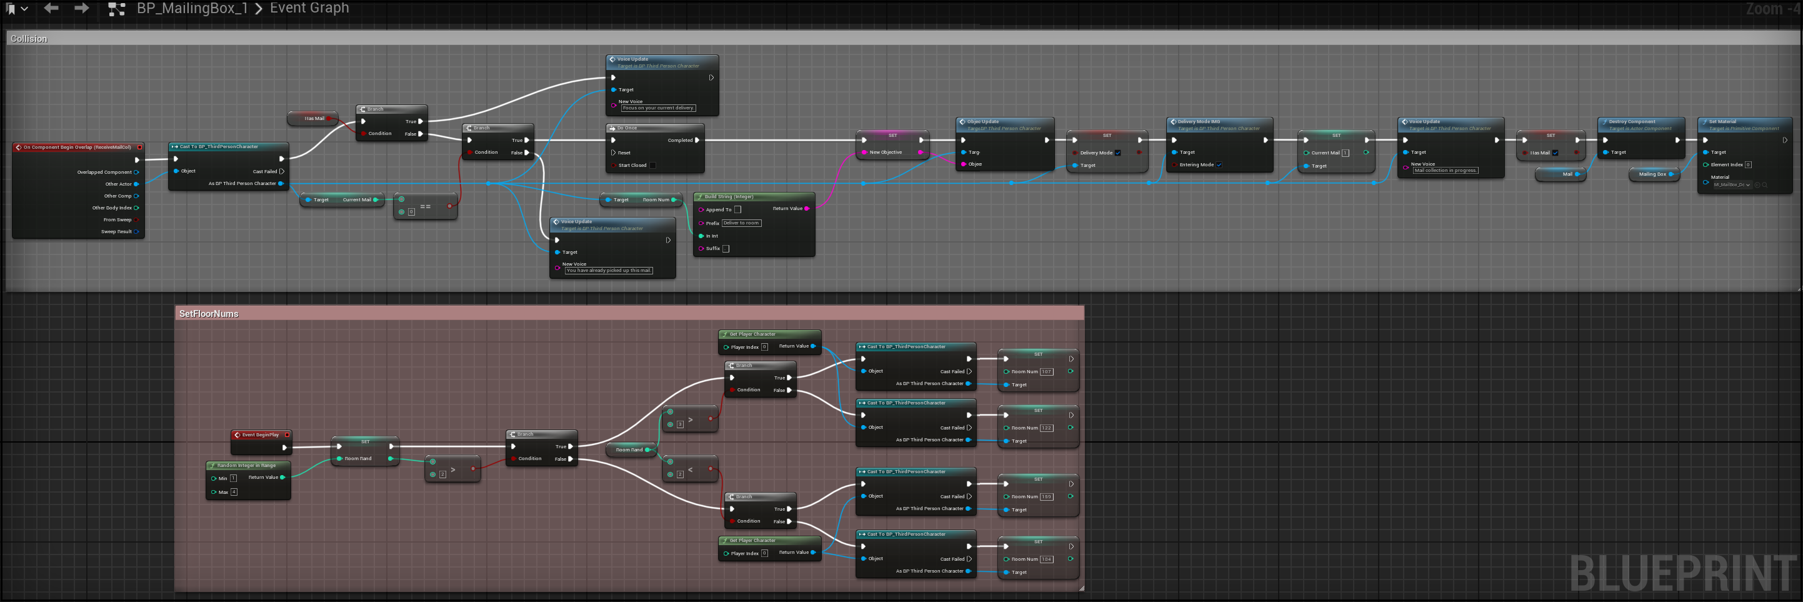The height and width of the screenshot is (602, 1803).
Task: Click the Event BeginPlay node diamond icon
Action: (237, 434)
